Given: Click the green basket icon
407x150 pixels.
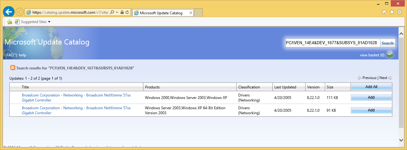Looking at the screenshot, I should tap(390, 55).
